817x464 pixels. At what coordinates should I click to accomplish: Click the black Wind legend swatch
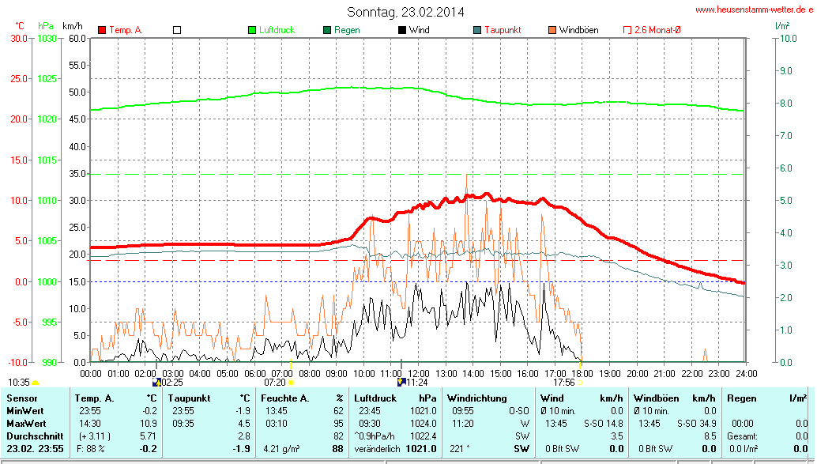click(x=401, y=30)
